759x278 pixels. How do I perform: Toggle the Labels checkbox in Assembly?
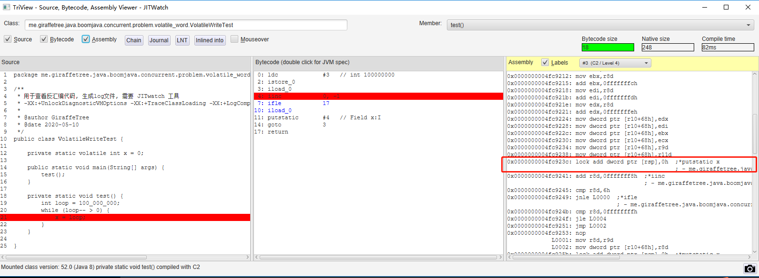pos(545,62)
